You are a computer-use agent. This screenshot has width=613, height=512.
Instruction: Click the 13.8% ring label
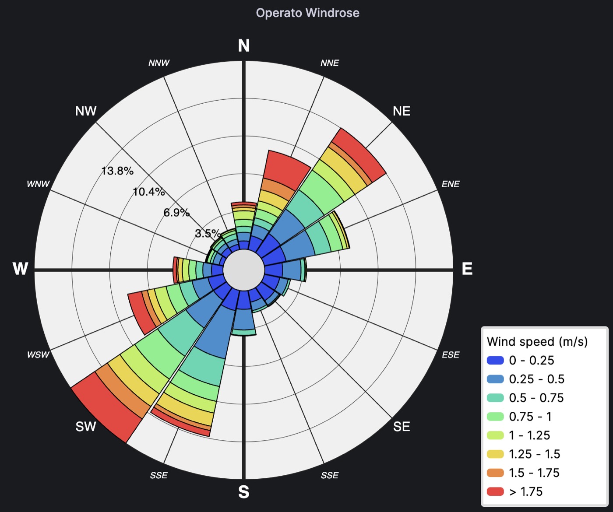(x=117, y=171)
